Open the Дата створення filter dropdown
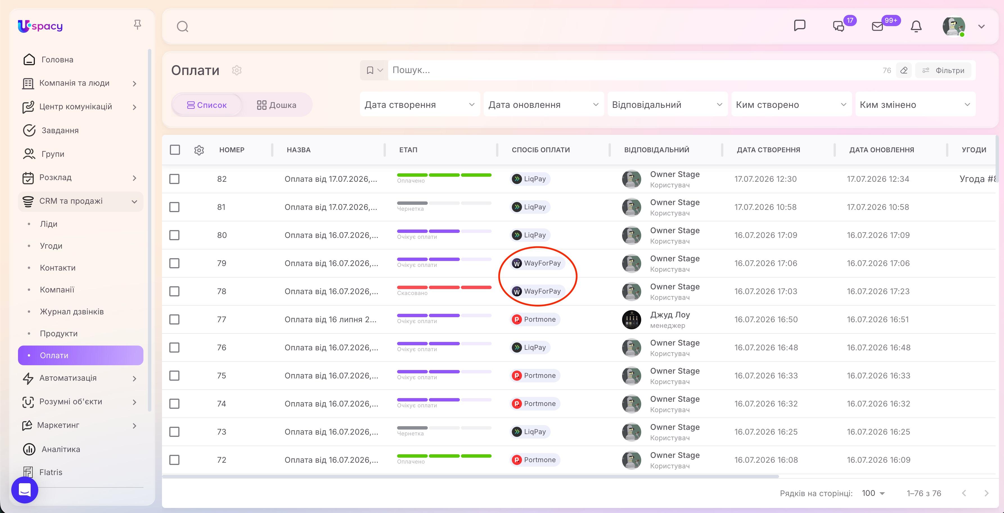 pos(419,104)
